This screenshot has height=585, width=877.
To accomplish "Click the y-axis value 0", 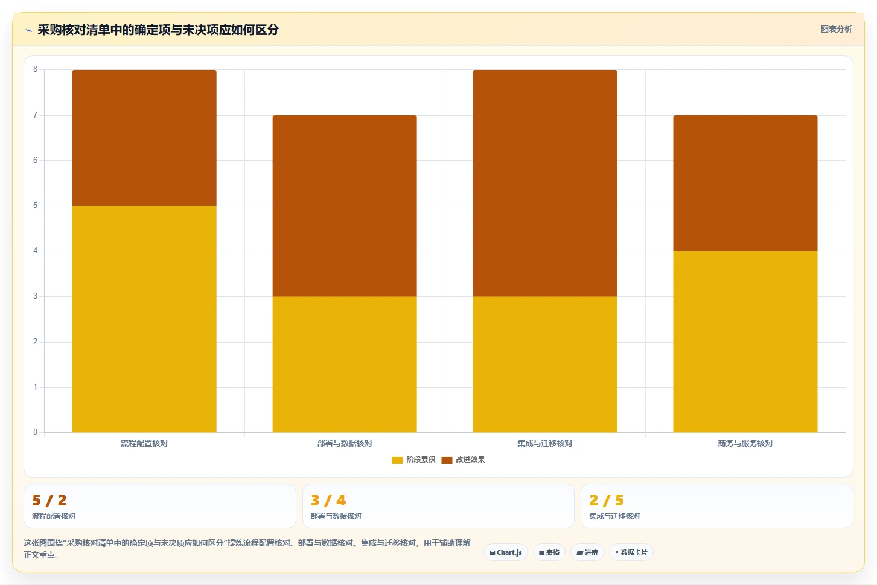I will (x=35, y=432).
